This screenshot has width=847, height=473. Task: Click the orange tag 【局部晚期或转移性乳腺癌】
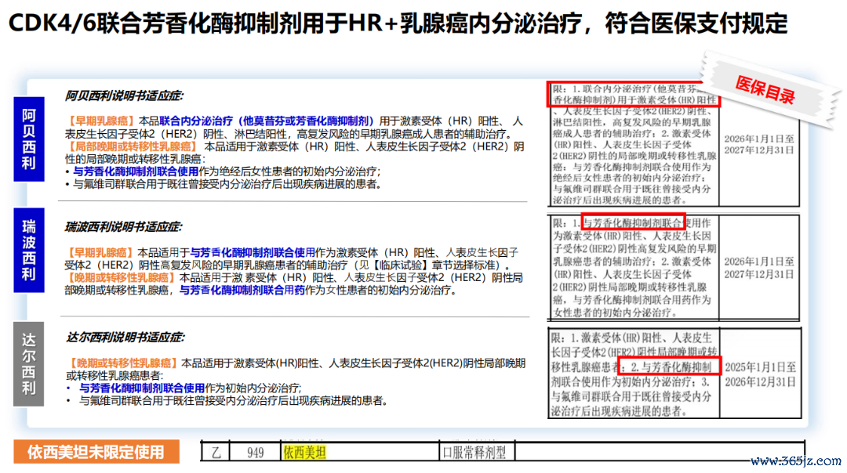(133, 146)
